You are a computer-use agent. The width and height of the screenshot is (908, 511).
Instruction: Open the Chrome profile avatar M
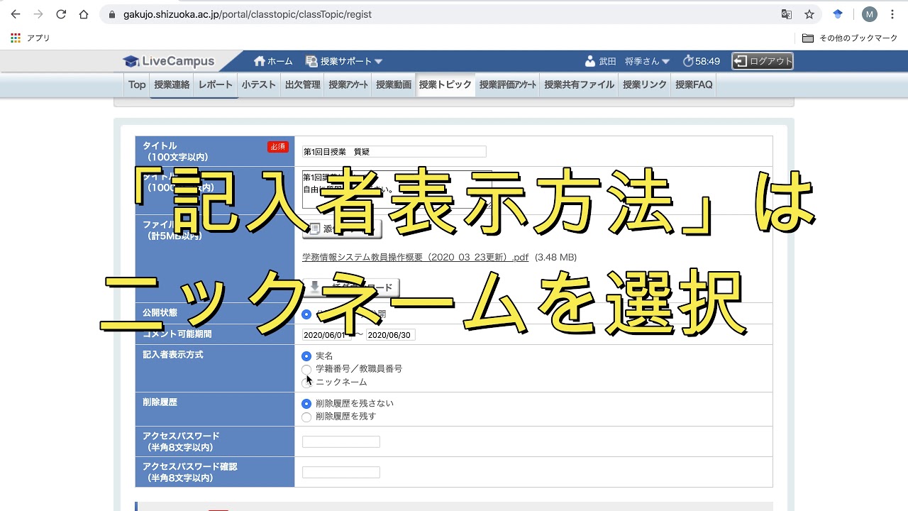(870, 14)
